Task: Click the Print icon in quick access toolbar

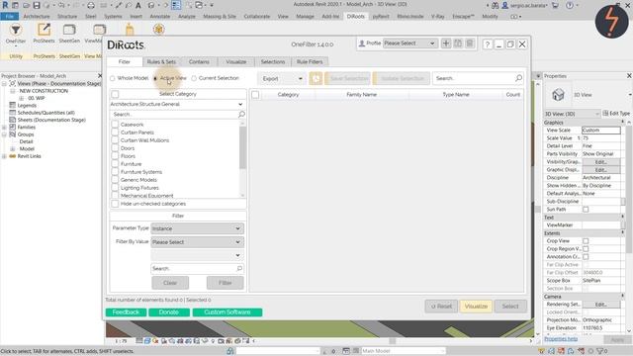Action: 91,5
